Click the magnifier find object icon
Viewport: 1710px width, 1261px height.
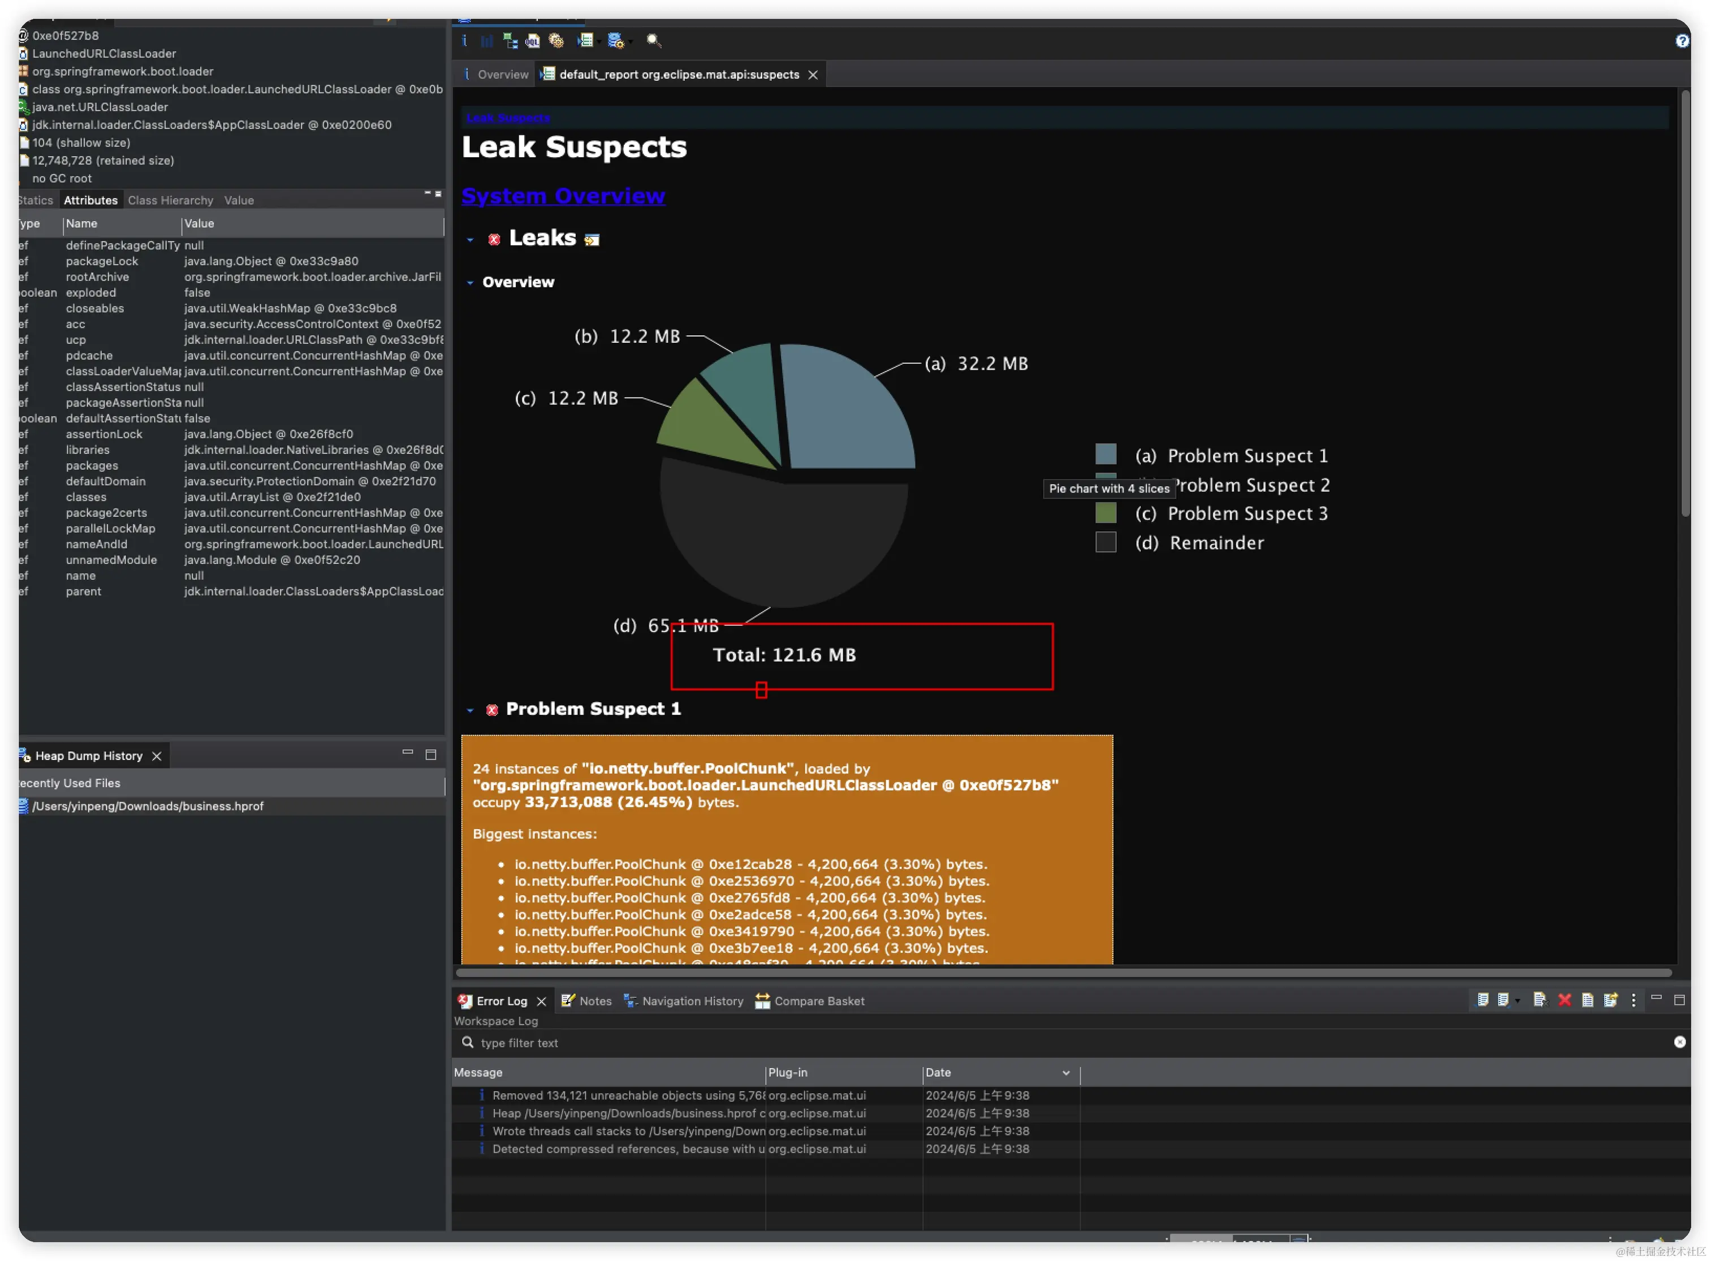pyautogui.click(x=654, y=41)
